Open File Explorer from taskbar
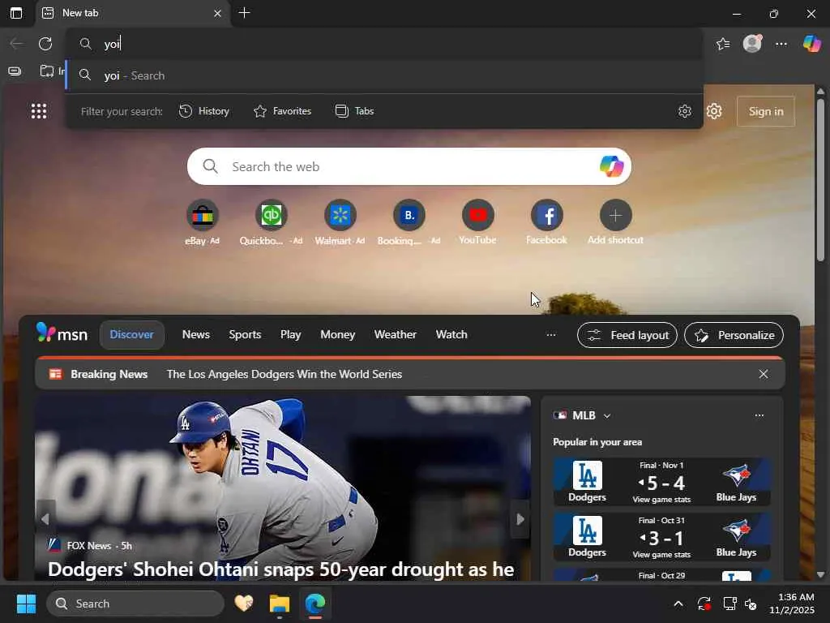Image resolution: width=830 pixels, height=623 pixels. pyautogui.click(x=280, y=604)
